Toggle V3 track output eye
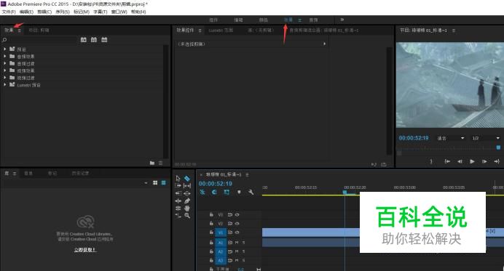504x271 pixels. 237,214
